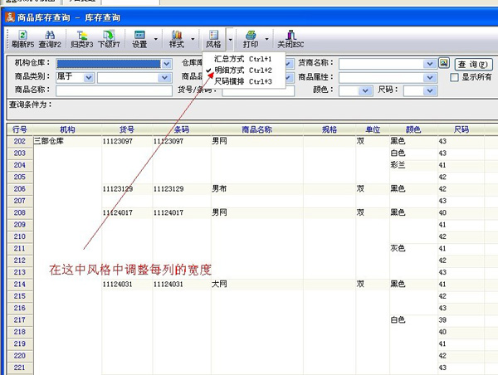498x375 pixels.
Task: Click the 样式 style toolbar icon
Action: click(175, 38)
